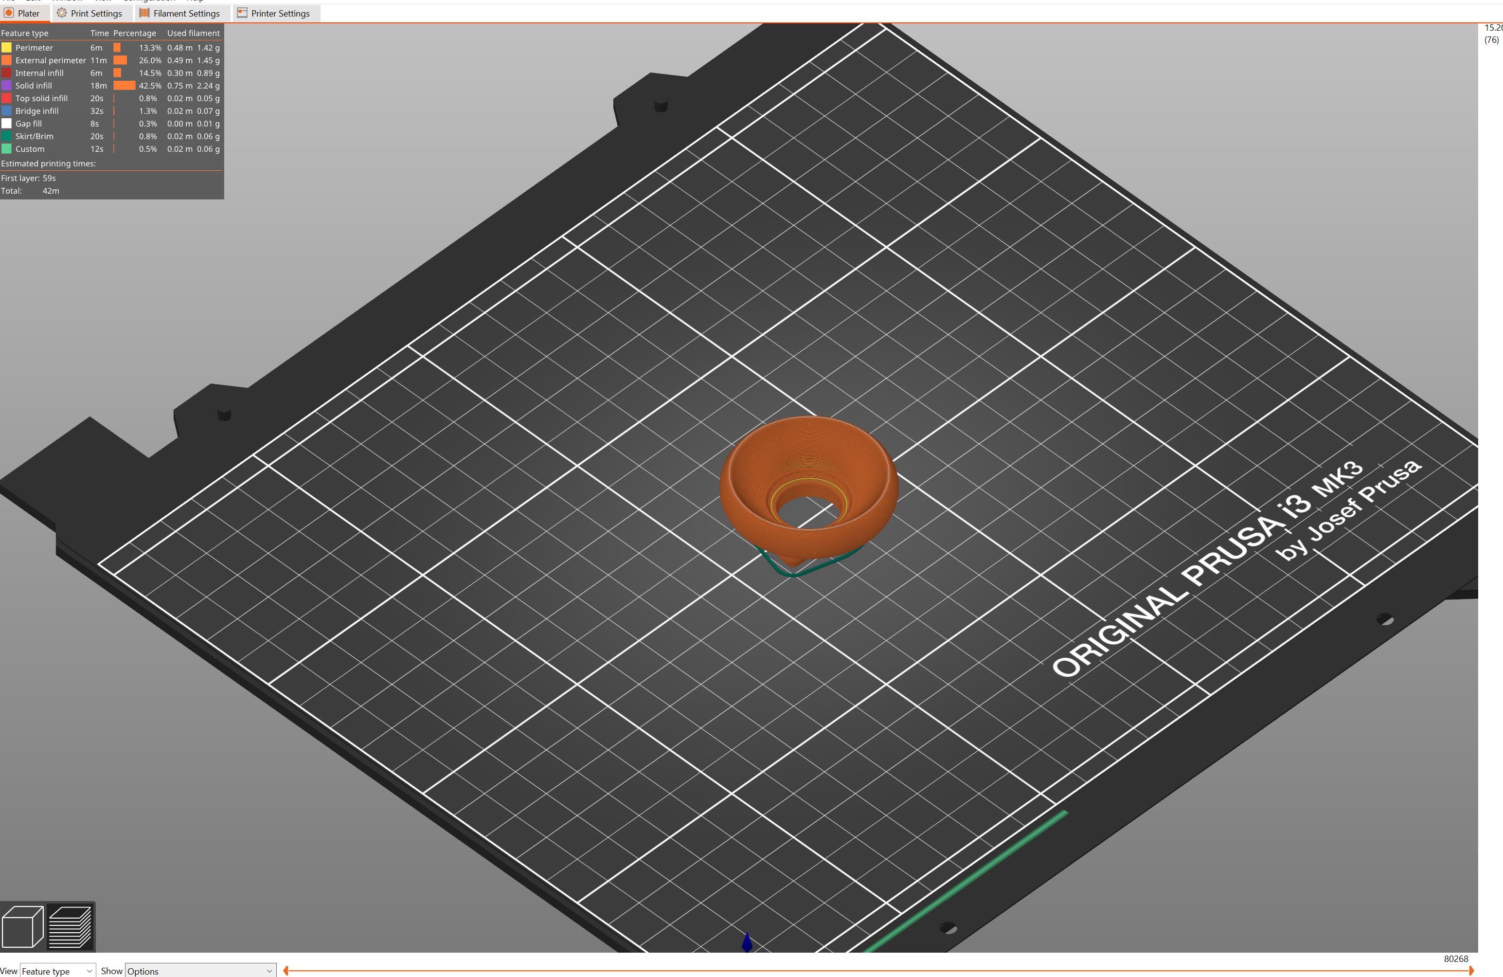1503x977 pixels.
Task: Click the 'Bridge infill' legend label
Action: (x=36, y=110)
